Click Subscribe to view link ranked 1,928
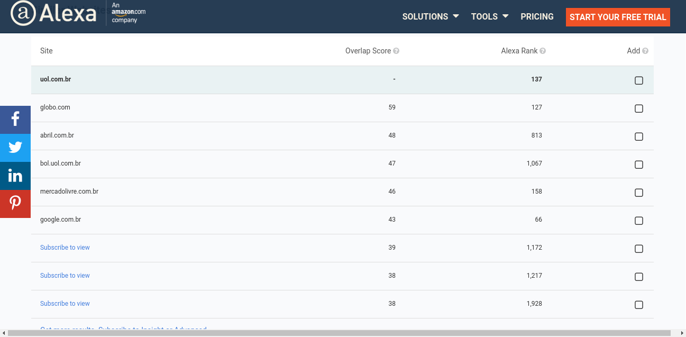Viewport: 686px width, 337px height. coord(65,304)
